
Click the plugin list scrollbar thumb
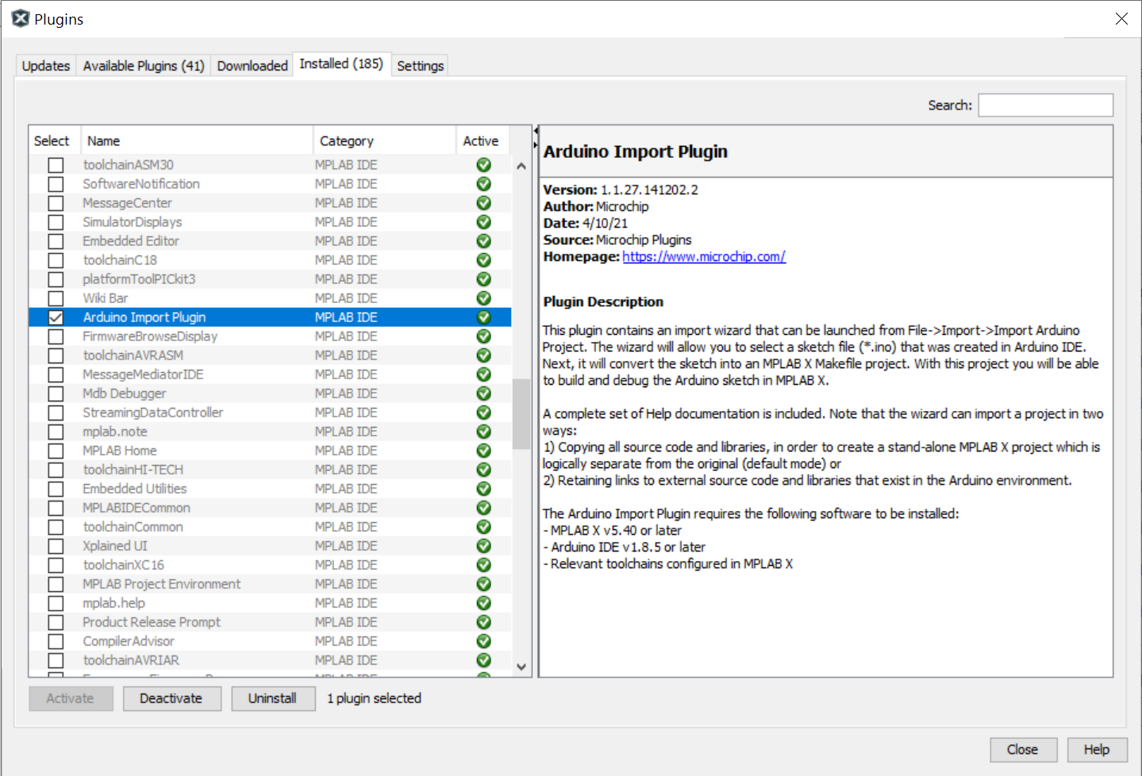pyautogui.click(x=521, y=414)
